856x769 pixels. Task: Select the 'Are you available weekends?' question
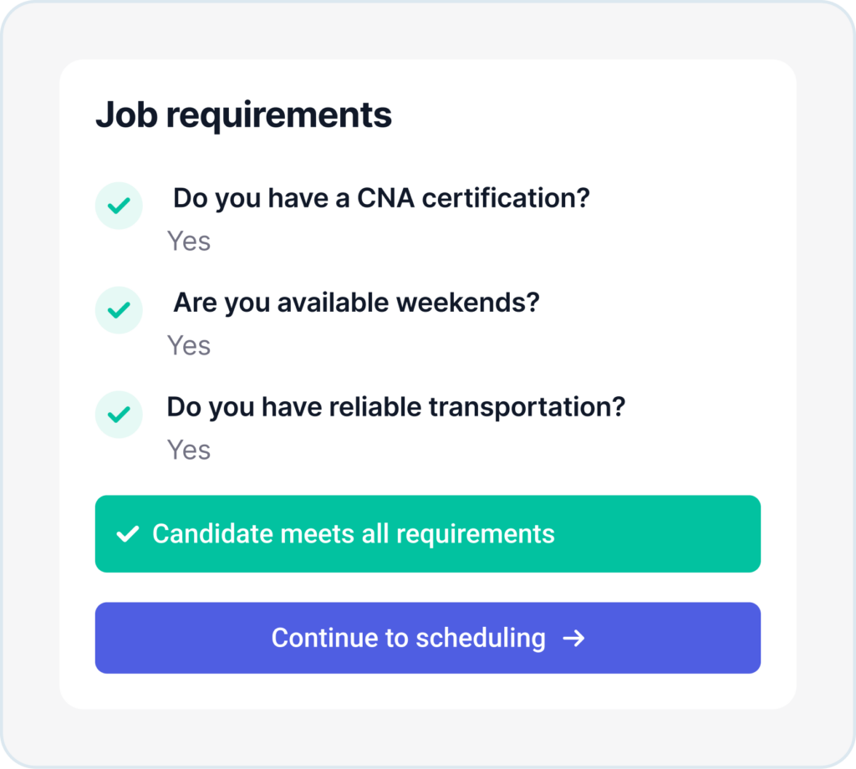tap(356, 303)
